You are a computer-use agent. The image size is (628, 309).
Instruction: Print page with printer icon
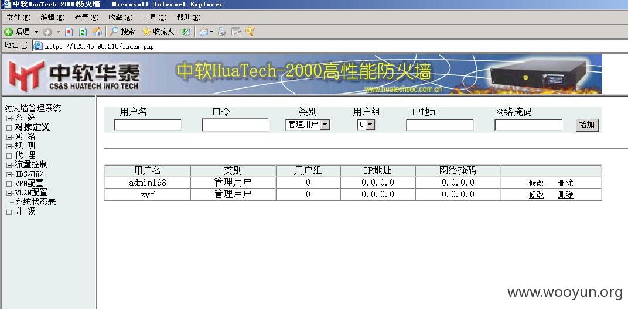tap(222, 32)
